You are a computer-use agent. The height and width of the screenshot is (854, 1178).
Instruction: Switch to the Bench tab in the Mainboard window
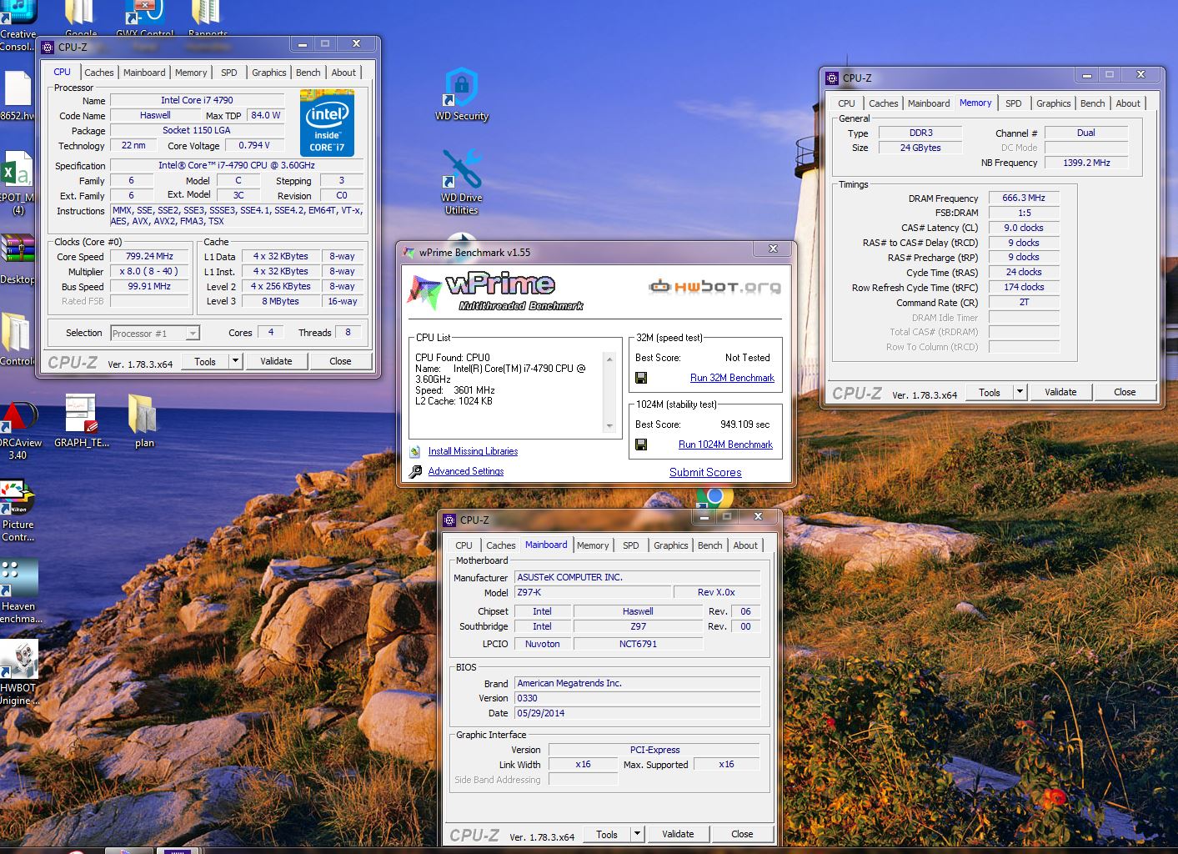709,545
